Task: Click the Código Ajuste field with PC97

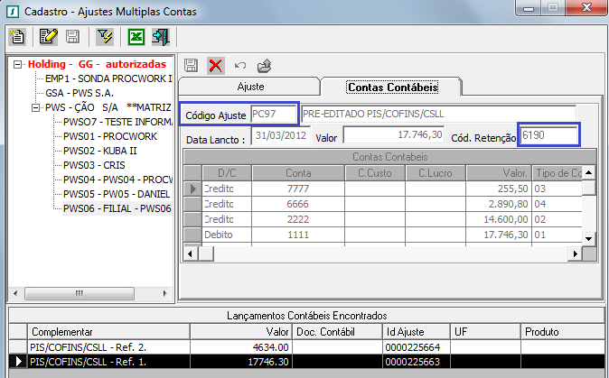Action: [272, 115]
